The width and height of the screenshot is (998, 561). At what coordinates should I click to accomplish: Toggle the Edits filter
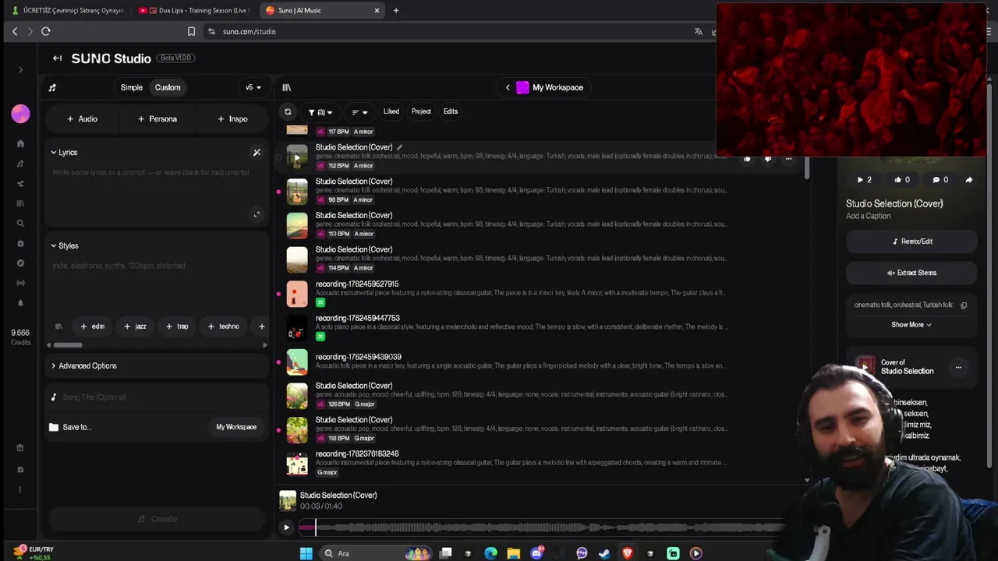point(451,111)
